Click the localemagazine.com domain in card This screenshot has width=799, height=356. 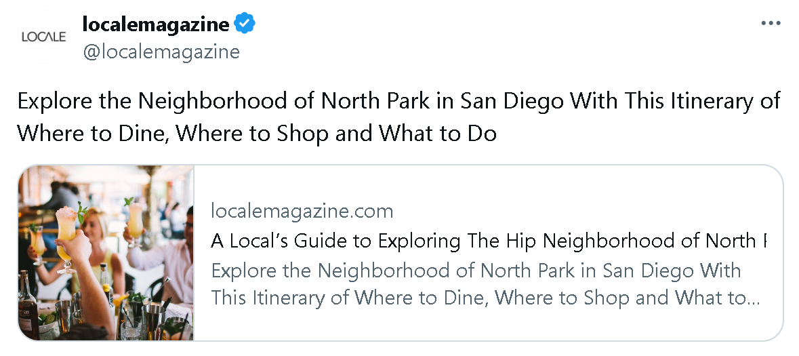point(302,211)
